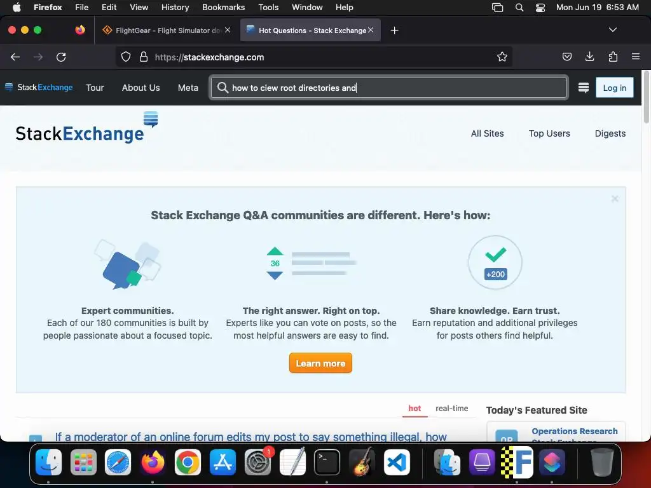Open the Edit menu

tap(109, 7)
